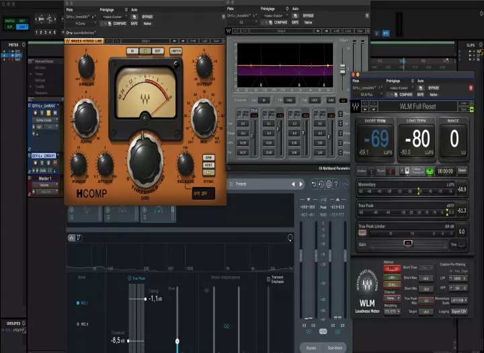Click the MIX dry/wet knob in H-Comp
484x353 pixels.
point(204,118)
